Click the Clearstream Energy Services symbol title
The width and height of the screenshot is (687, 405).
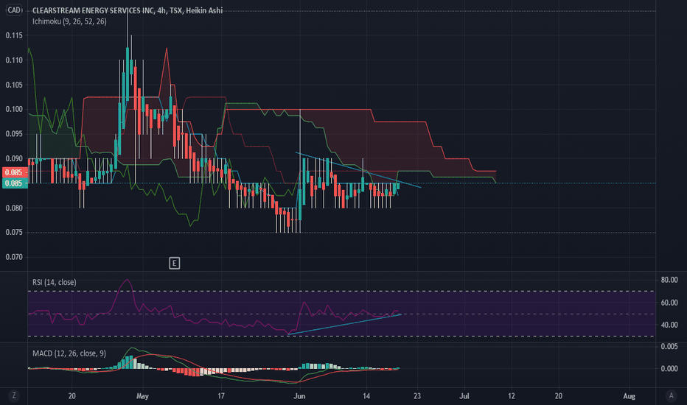pos(128,10)
